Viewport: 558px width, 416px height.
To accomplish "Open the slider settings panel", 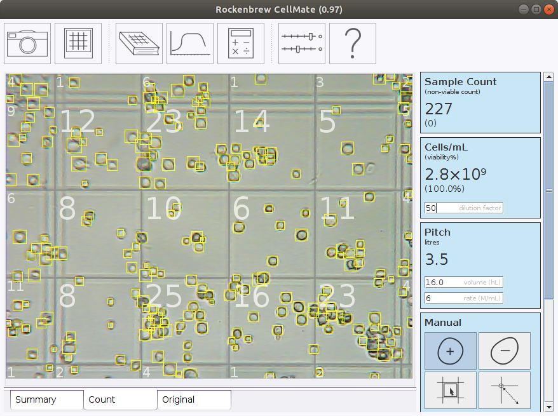I will [x=302, y=43].
